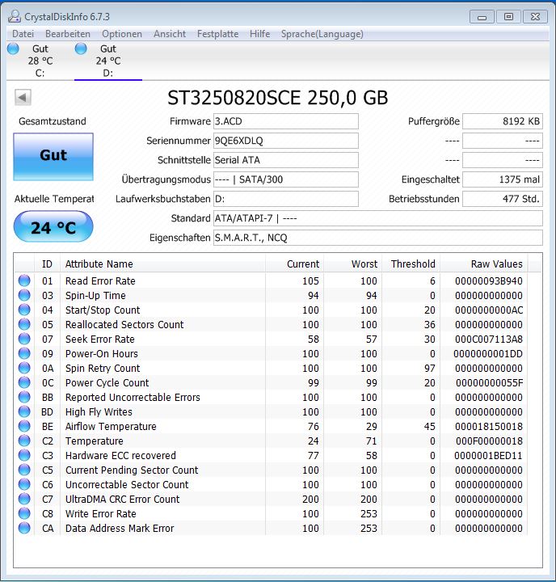Click the Raw Values column header
Viewport: 556px width, 582px height.
pos(484,264)
